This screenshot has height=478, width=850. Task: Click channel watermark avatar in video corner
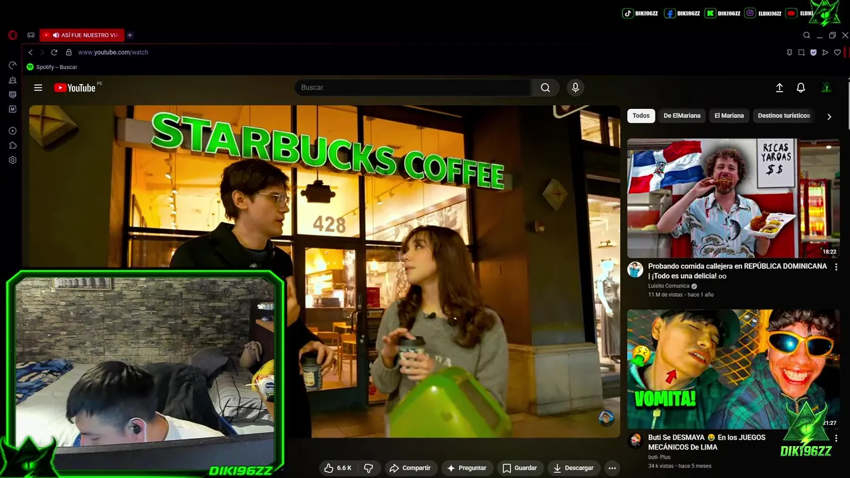pyautogui.click(x=606, y=418)
